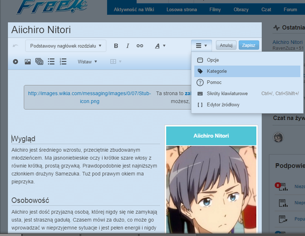Insert video with play icon
Viewport: 305px width, 236px height.
16,62
